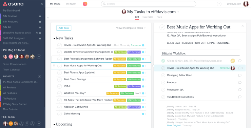Click the Search field
The width and height of the screenshot is (251, 128).
tap(148, 4)
